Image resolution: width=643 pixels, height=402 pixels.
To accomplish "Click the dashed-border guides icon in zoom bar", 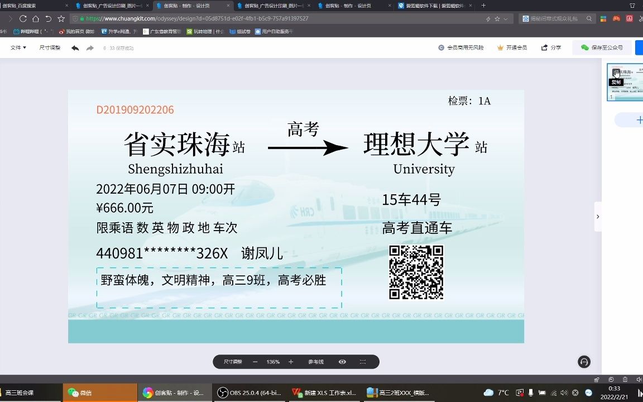I will 362,362.
